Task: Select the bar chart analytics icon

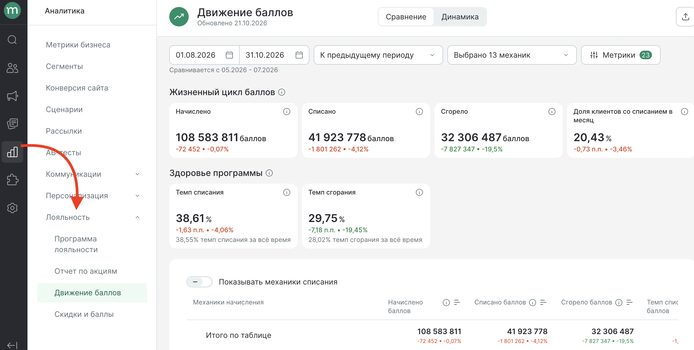Action: [12, 152]
